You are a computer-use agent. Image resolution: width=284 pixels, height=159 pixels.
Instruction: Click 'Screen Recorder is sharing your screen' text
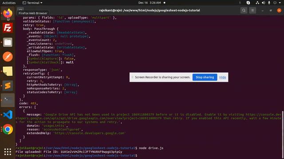(163, 77)
